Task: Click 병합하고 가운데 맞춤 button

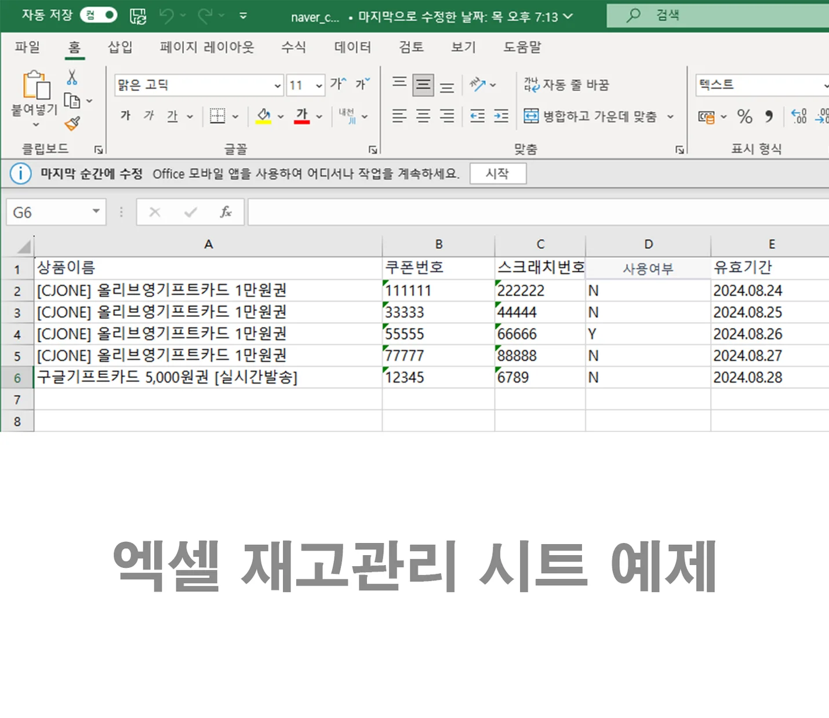Action: click(590, 116)
